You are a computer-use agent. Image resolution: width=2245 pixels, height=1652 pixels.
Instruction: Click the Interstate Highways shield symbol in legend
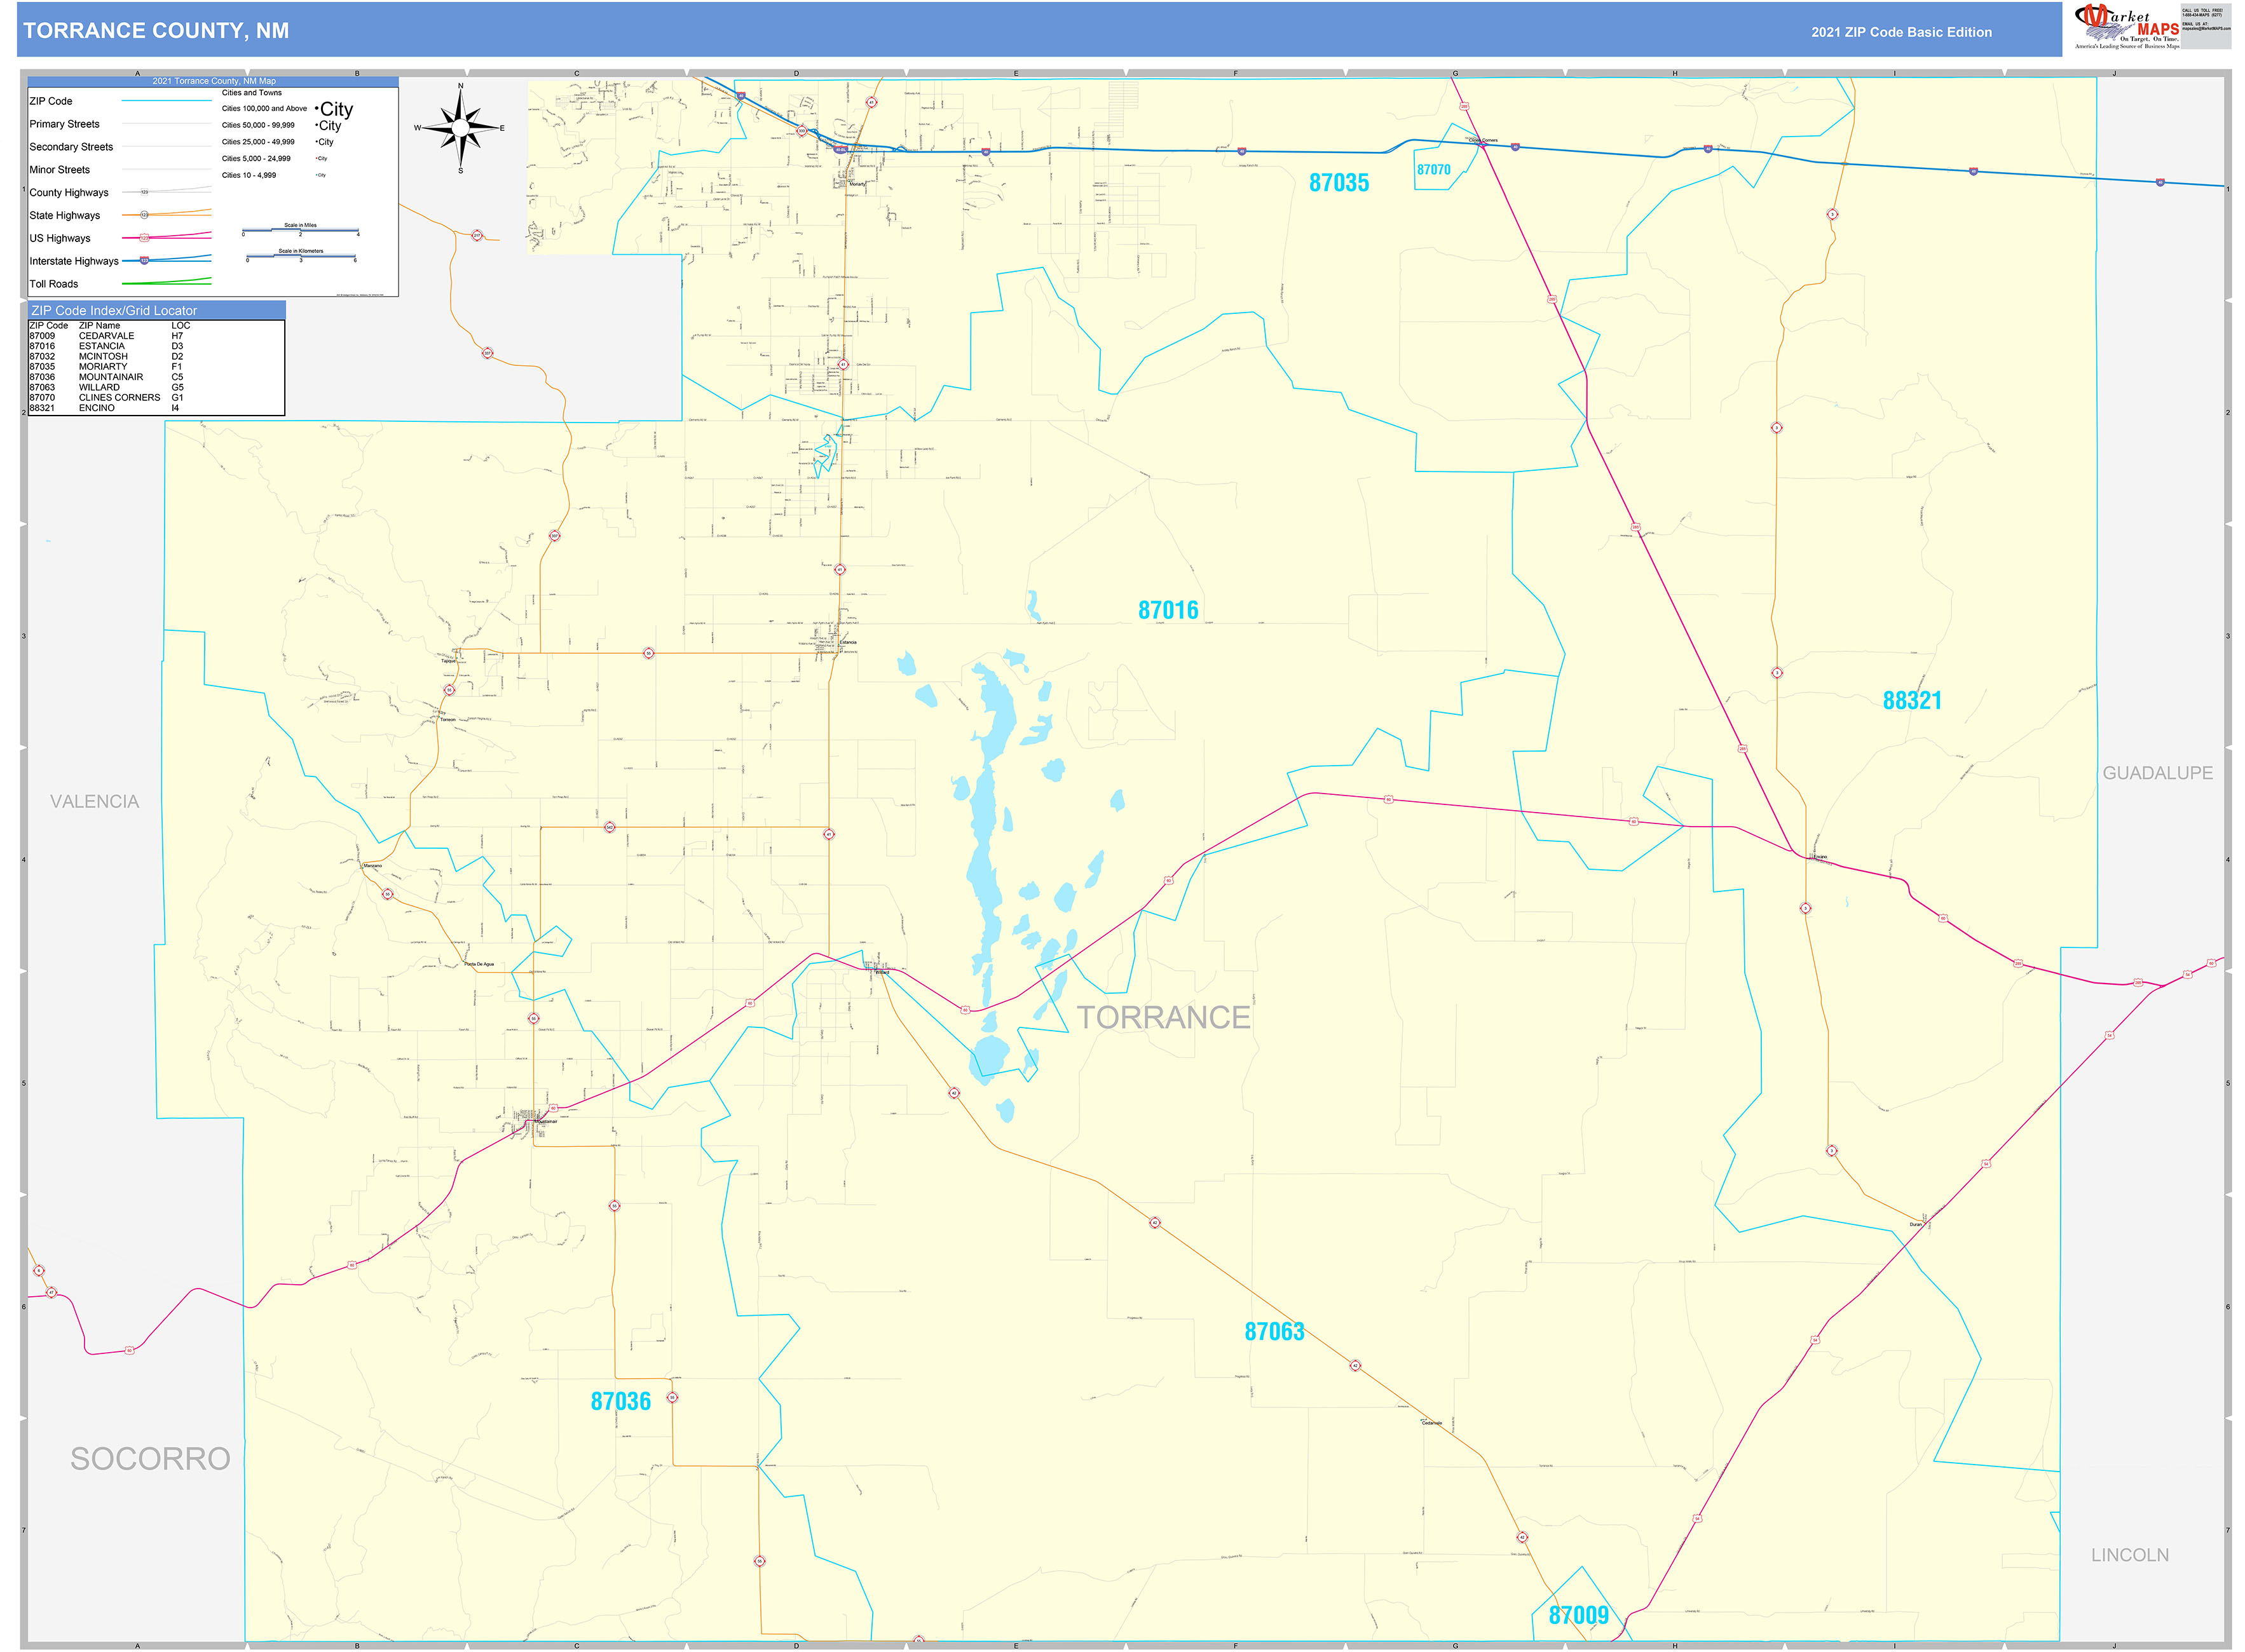[144, 261]
